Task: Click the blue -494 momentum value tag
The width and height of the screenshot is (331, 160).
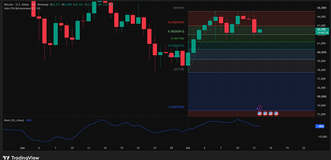Action: point(320,126)
